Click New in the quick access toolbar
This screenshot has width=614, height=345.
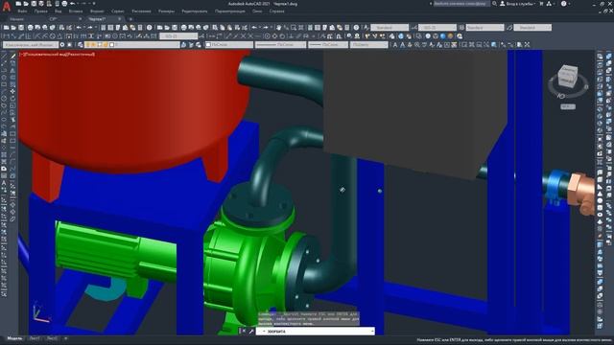click(18, 4)
